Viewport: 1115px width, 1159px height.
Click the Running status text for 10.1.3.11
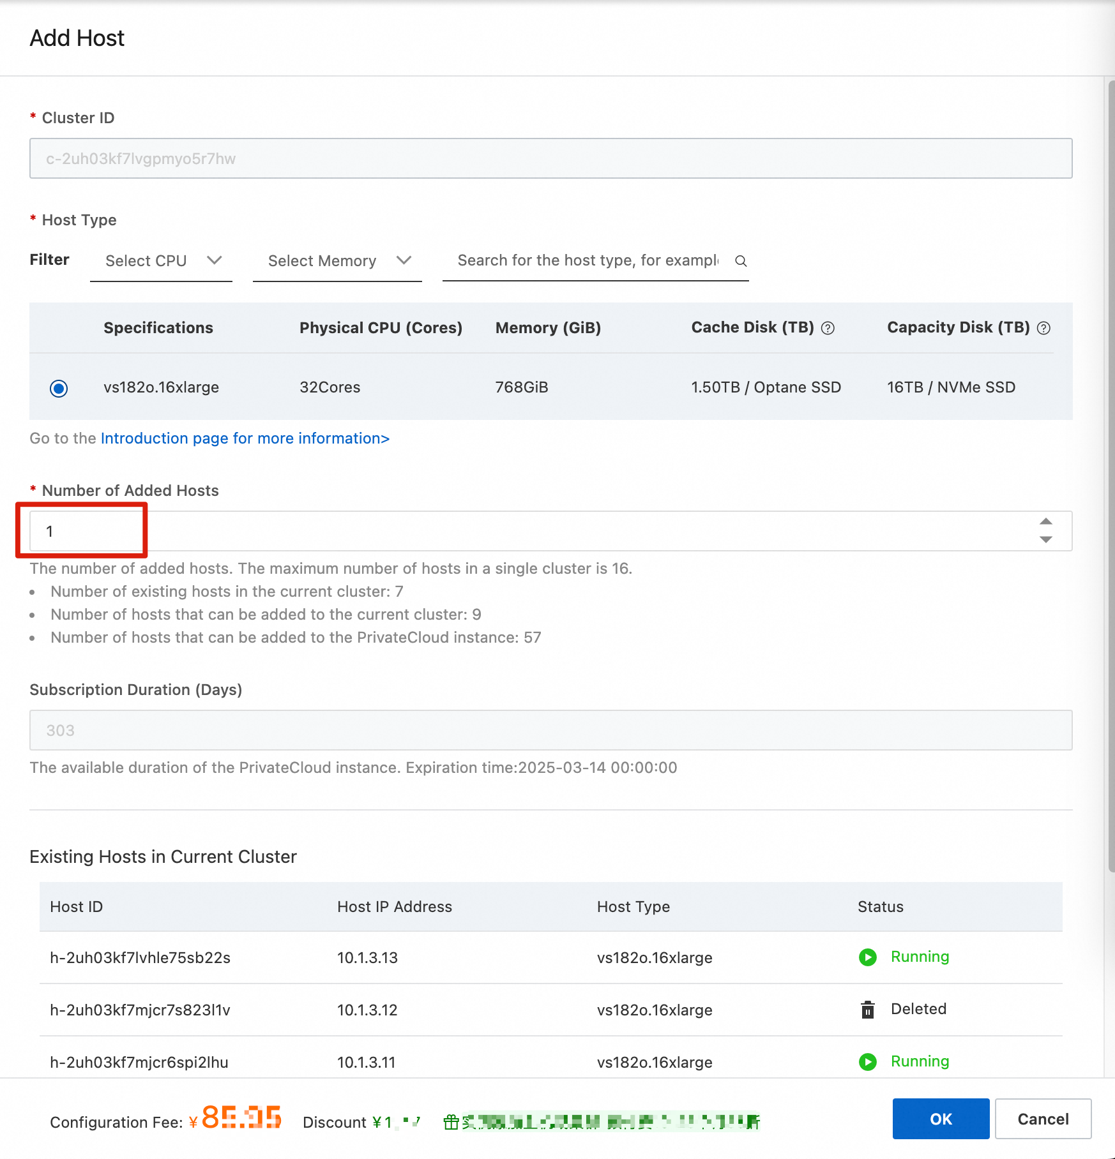pyautogui.click(x=920, y=1061)
